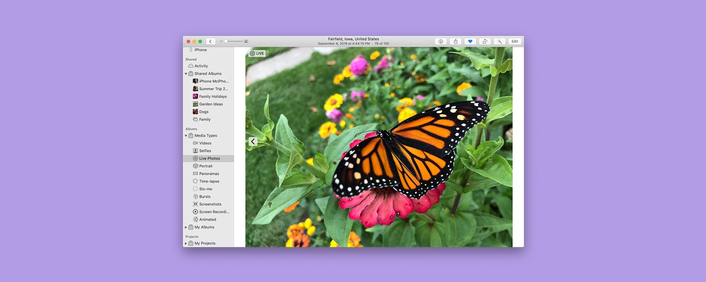Rotate the photo using toolbar icon
The height and width of the screenshot is (282, 706).
click(x=485, y=42)
